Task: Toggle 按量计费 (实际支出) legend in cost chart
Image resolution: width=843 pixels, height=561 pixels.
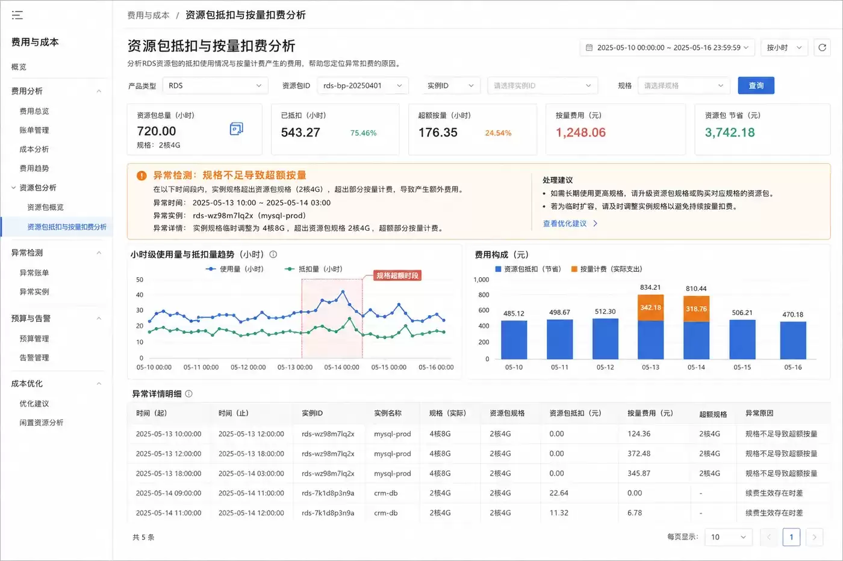Action: coord(606,269)
